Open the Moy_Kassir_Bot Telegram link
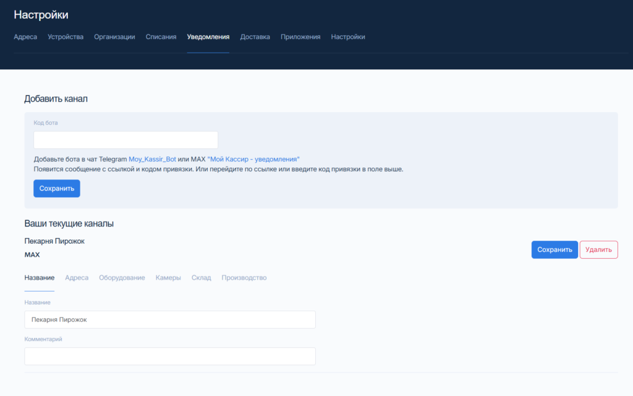 click(152, 159)
